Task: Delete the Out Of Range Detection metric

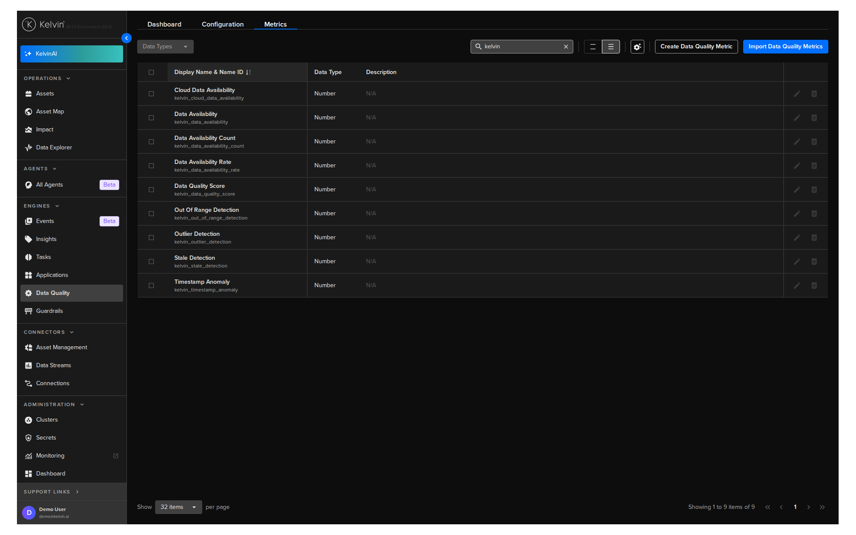Action: (814, 214)
